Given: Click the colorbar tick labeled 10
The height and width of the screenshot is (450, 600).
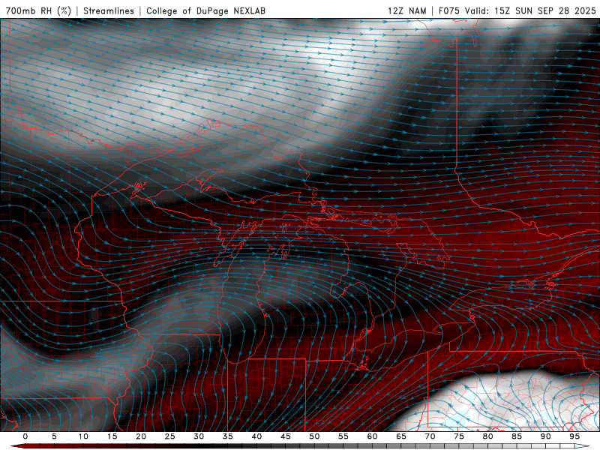Looking at the screenshot, I should (x=83, y=436).
